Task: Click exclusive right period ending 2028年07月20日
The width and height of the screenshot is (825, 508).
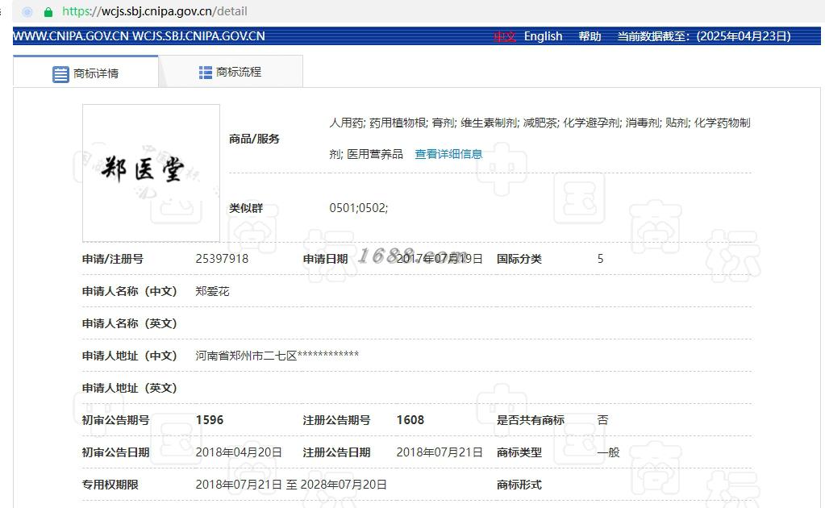Action: [344, 485]
